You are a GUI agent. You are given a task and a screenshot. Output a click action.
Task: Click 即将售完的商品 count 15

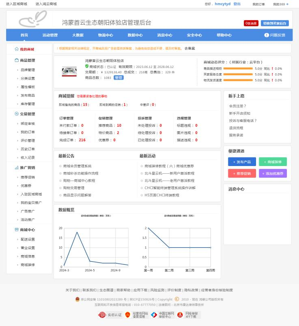[85, 104]
